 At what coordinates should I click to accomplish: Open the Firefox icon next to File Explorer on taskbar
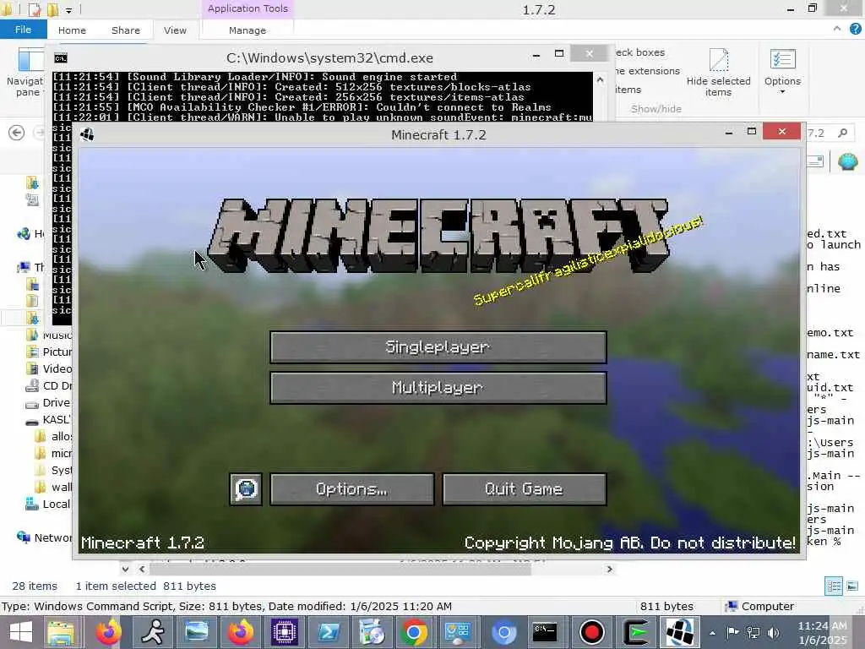point(108,632)
